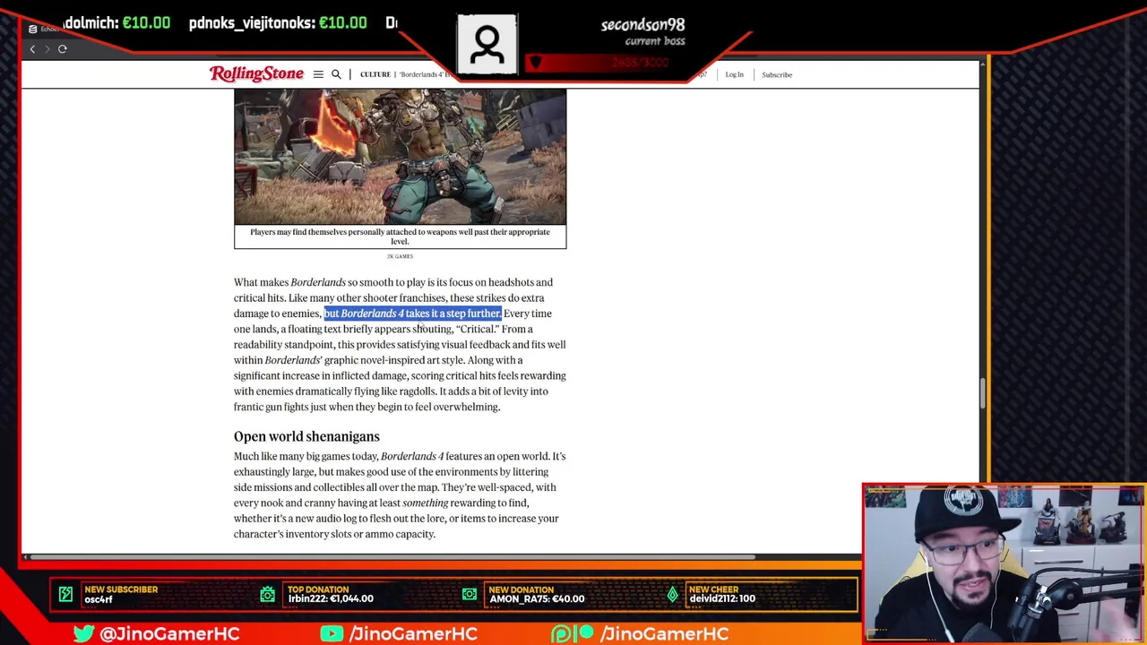Reload the page with the refresh icon
1147x645 pixels.
pos(63,49)
